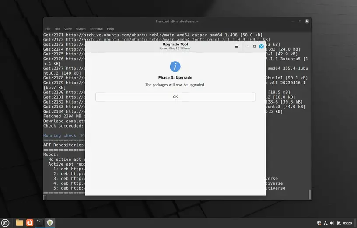Screen dimensions: 357x228
Task: Launch the file manager from the panel
Action: pyautogui.click(x=20, y=223)
